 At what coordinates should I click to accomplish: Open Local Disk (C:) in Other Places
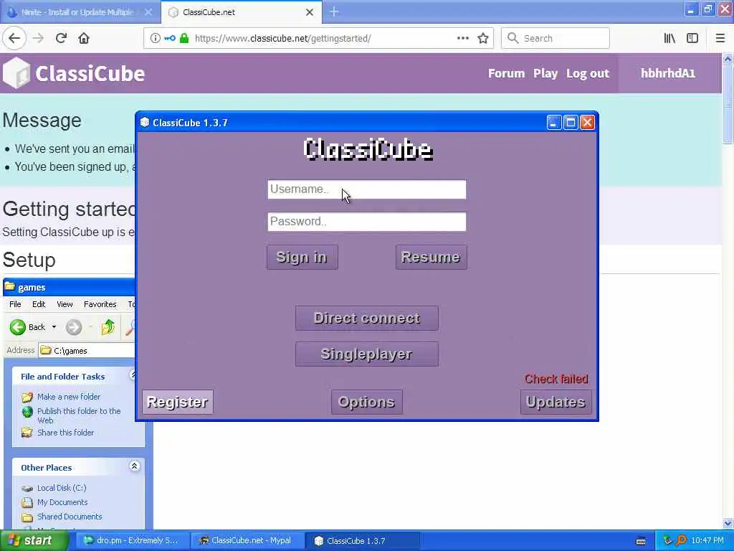pos(62,488)
